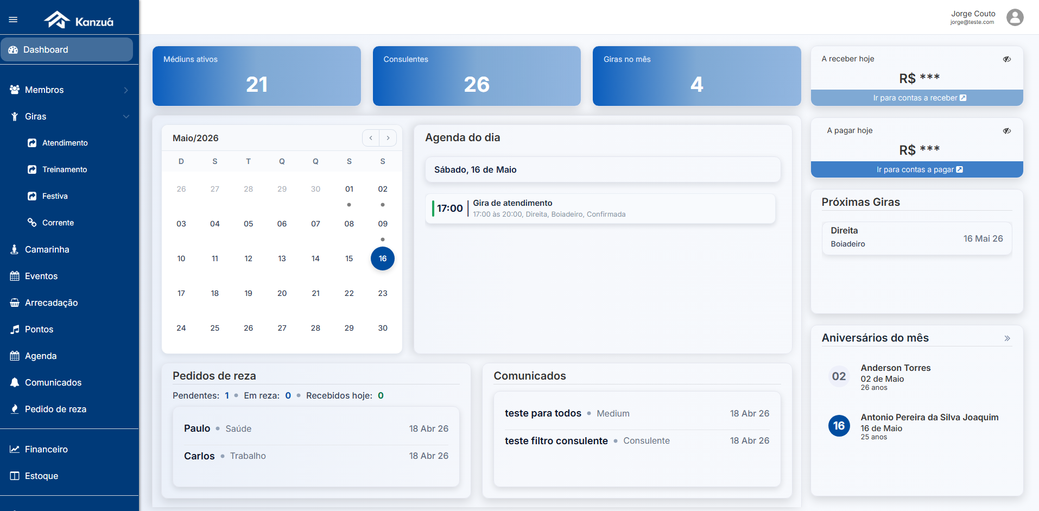This screenshot has width=1039, height=511.
Task: Open the Consulentes count card
Action: pyautogui.click(x=477, y=76)
